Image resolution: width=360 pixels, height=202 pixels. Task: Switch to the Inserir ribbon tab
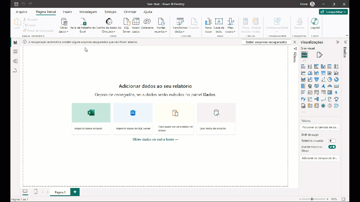pos(67,12)
